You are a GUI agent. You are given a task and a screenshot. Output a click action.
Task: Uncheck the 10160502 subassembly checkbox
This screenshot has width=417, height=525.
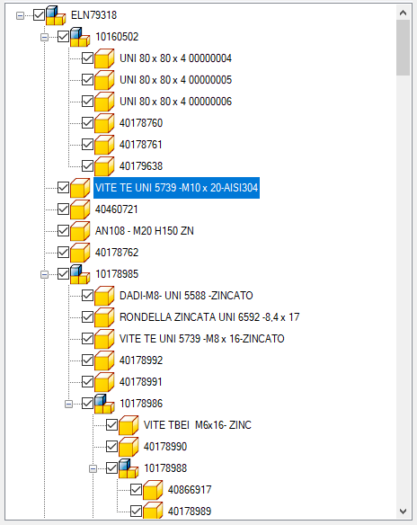pyautogui.click(x=63, y=37)
